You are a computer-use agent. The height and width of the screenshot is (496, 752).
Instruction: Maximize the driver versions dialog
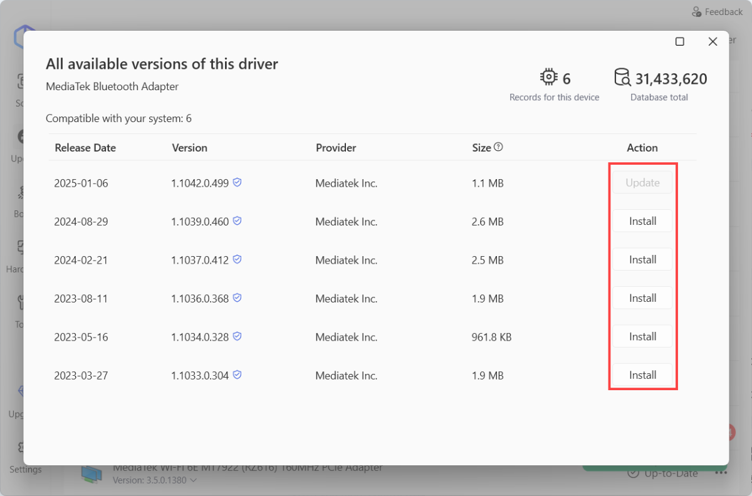coord(680,41)
